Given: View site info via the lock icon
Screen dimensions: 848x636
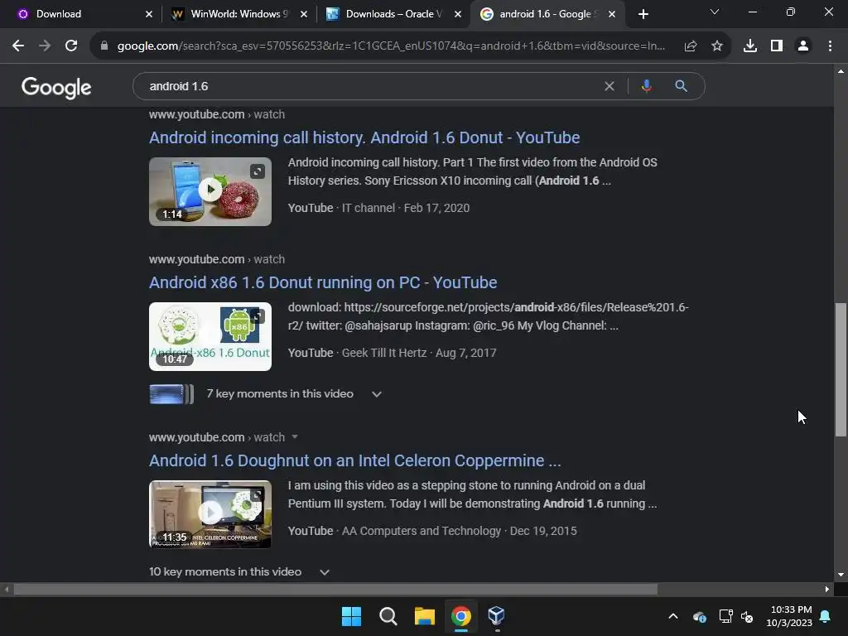Looking at the screenshot, I should [104, 46].
